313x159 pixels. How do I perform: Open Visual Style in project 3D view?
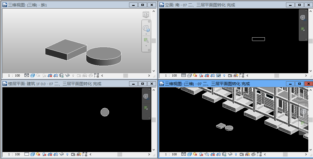(189, 154)
